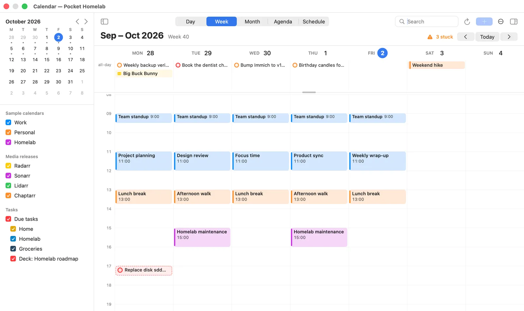Screen dimensions: 524x311
Task: Open the Project planning event
Action: 144,161
